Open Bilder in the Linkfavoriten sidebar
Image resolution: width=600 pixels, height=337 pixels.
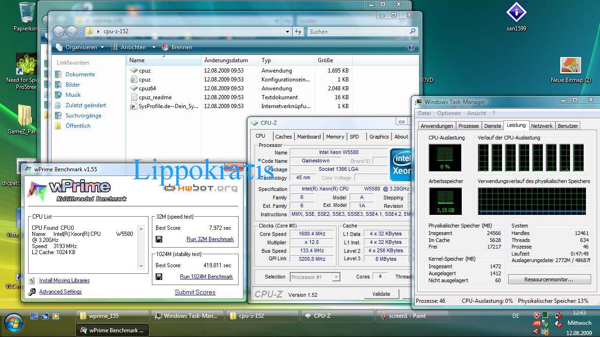pos(73,85)
